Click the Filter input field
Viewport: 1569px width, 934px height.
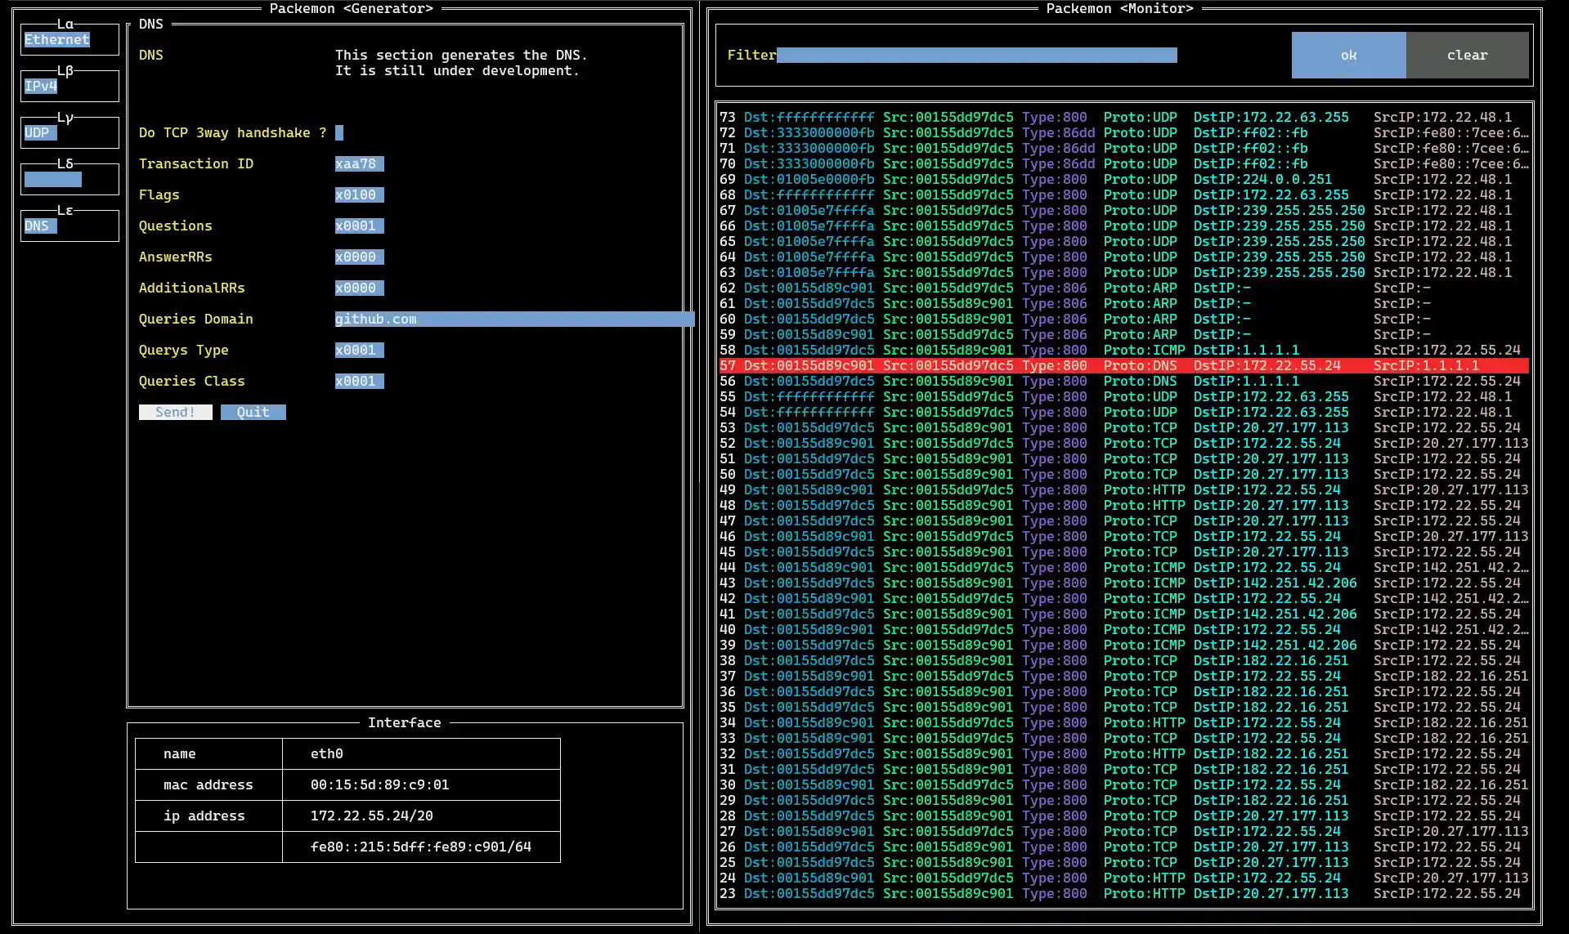977,55
